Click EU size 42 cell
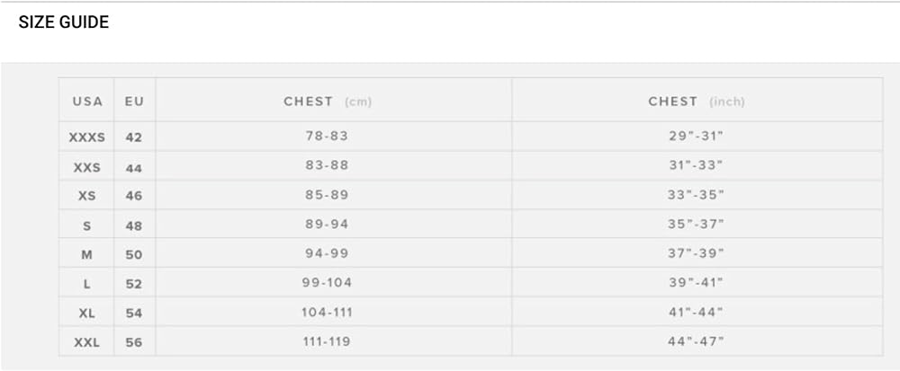This screenshot has height=371, width=900. coord(134,137)
